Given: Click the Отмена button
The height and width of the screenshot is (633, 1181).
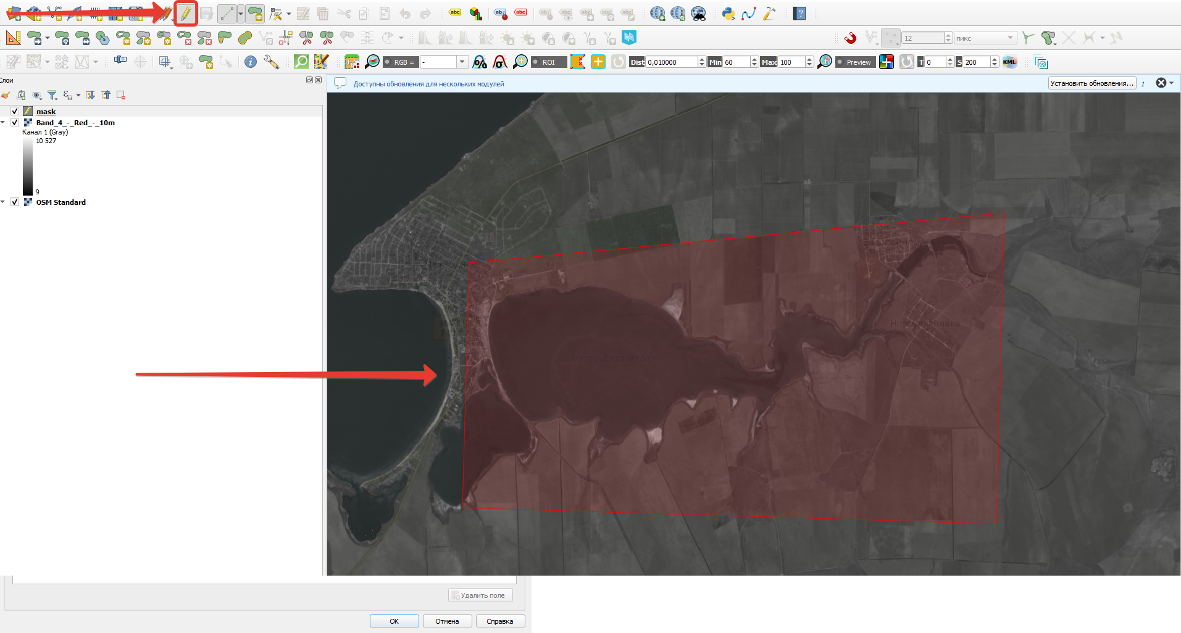Looking at the screenshot, I should click(447, 621).
